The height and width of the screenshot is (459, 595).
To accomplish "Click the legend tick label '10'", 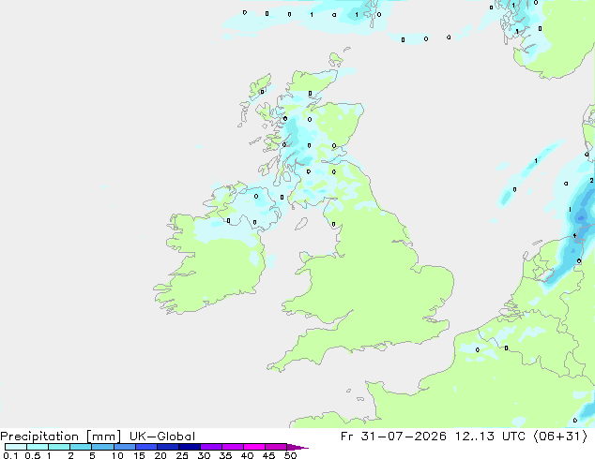I will pyautogui.click(x=117, y=455).
